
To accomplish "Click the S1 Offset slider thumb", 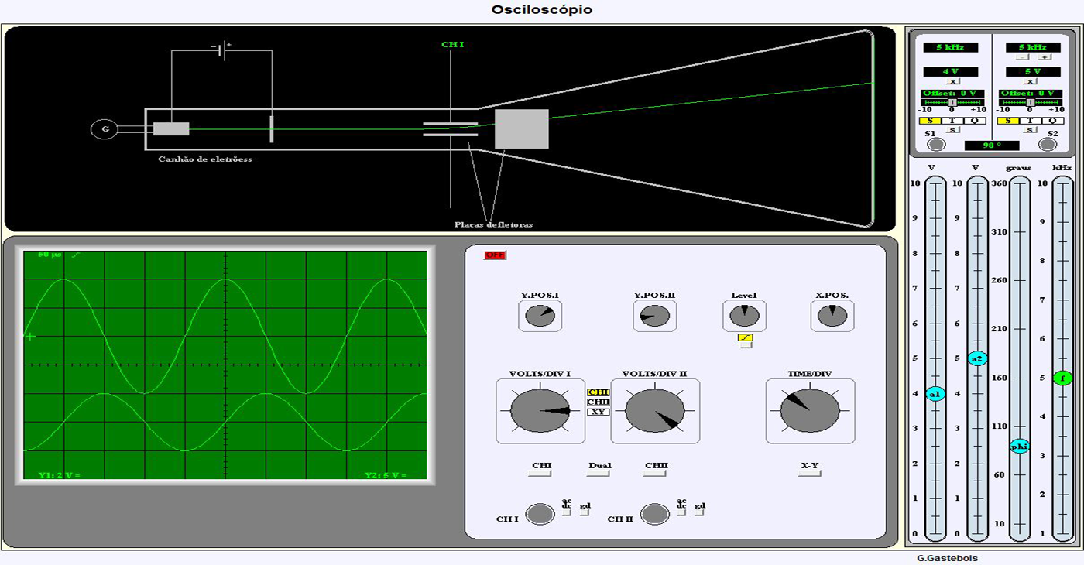I will pos(952,102).
